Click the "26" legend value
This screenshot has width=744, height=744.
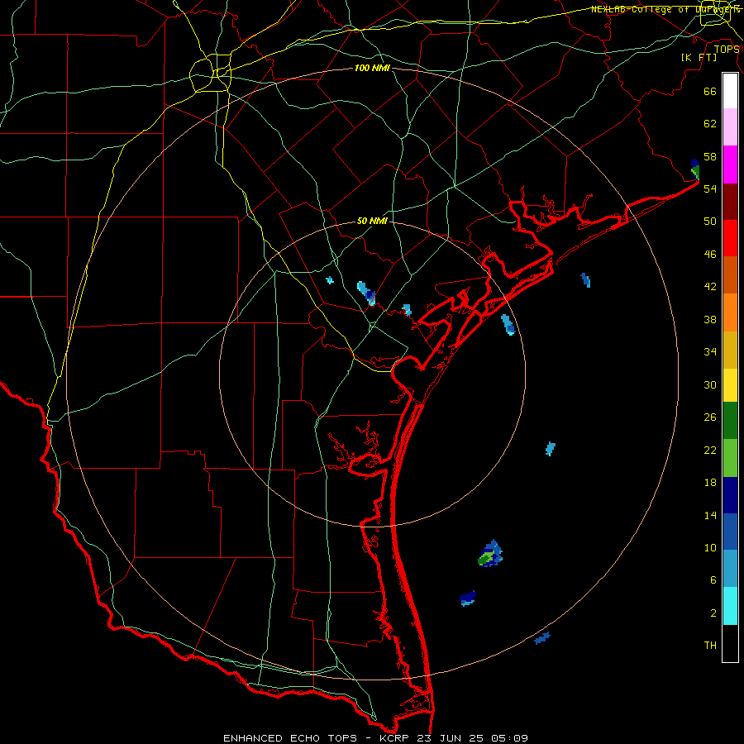click(x=710, y=417)
